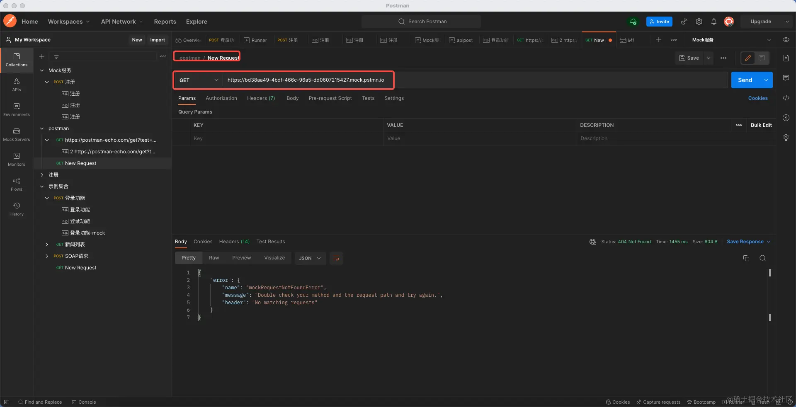
Task: Click the collections filter icon
Action: (56, 56)
